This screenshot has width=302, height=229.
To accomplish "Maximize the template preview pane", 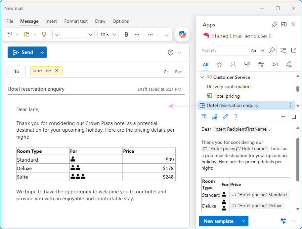I will (294, 117).
